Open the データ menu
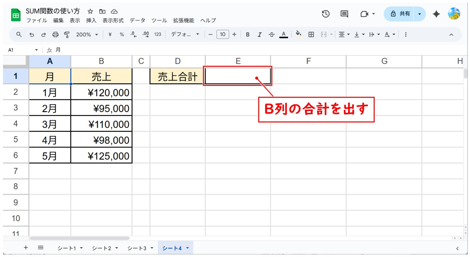470x257 pixels. tap(137, 21)
